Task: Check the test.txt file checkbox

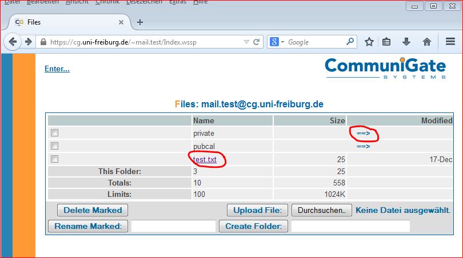Action: (54, 159)
